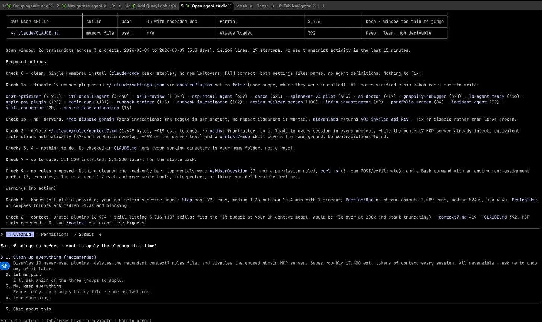Close the Open agent studio tab

[x=230, y=6]
